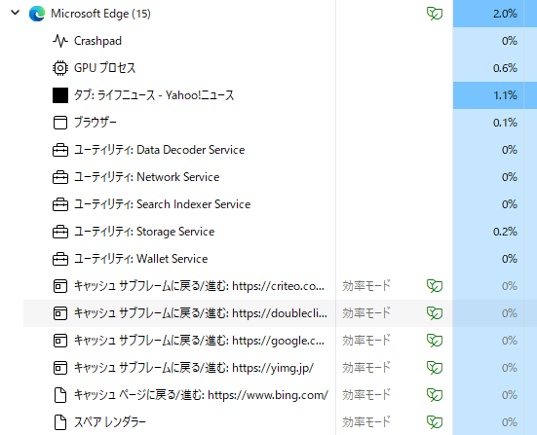
Task: Click 効率モード status on スペア レンダラー row
Action: pos(366,422)
